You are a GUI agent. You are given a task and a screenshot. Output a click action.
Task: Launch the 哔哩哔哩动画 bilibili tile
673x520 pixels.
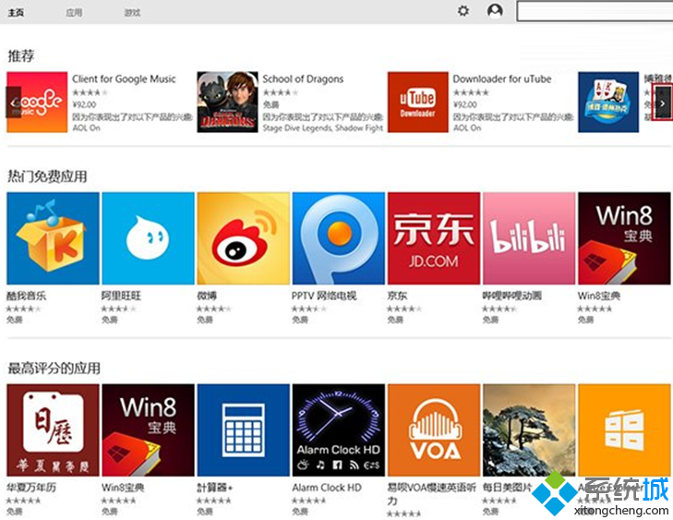click(x=528, y=238)
